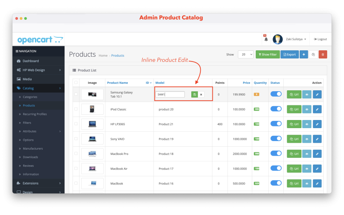Click Url button for Samsung Galaxy Tab

tap(294, 95)
